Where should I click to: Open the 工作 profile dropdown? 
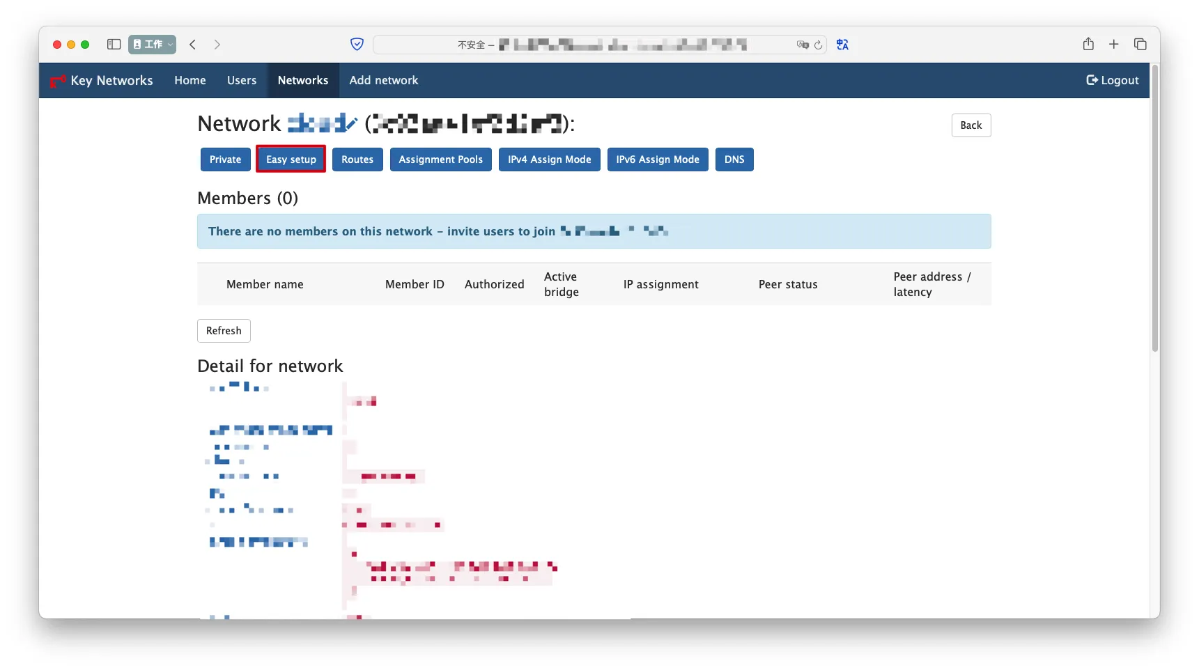[152, 45]
